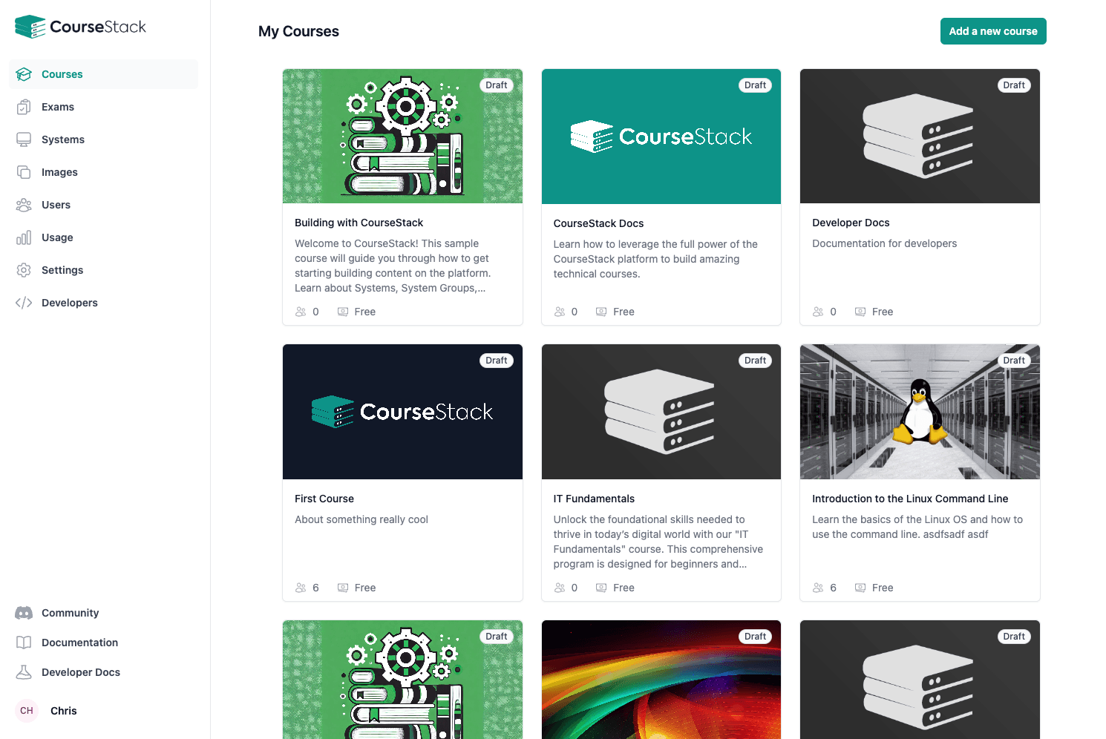Click the Add a new course button

tap(993, 31)
